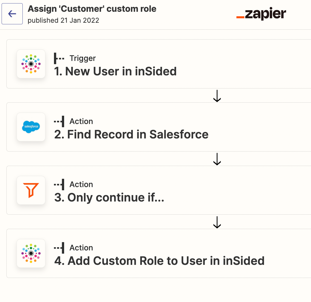This screenshot has width=311, height=302.
Task: Click the Action type icon in step 3
Action: coord(59,184)
